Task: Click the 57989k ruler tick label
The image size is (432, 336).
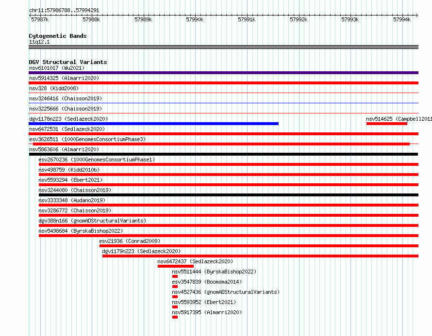Action: (143, 19)
